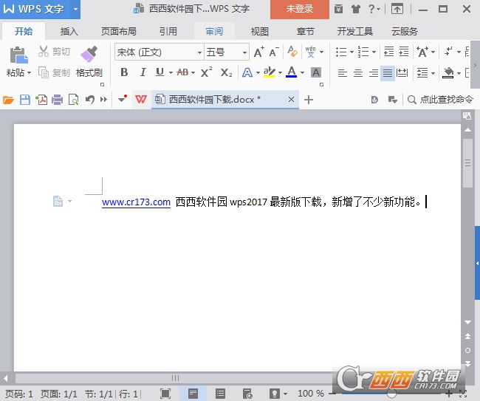Click the new document tab plus button
480x401 pixels.
pyautogui.click(x=309, y=100)
